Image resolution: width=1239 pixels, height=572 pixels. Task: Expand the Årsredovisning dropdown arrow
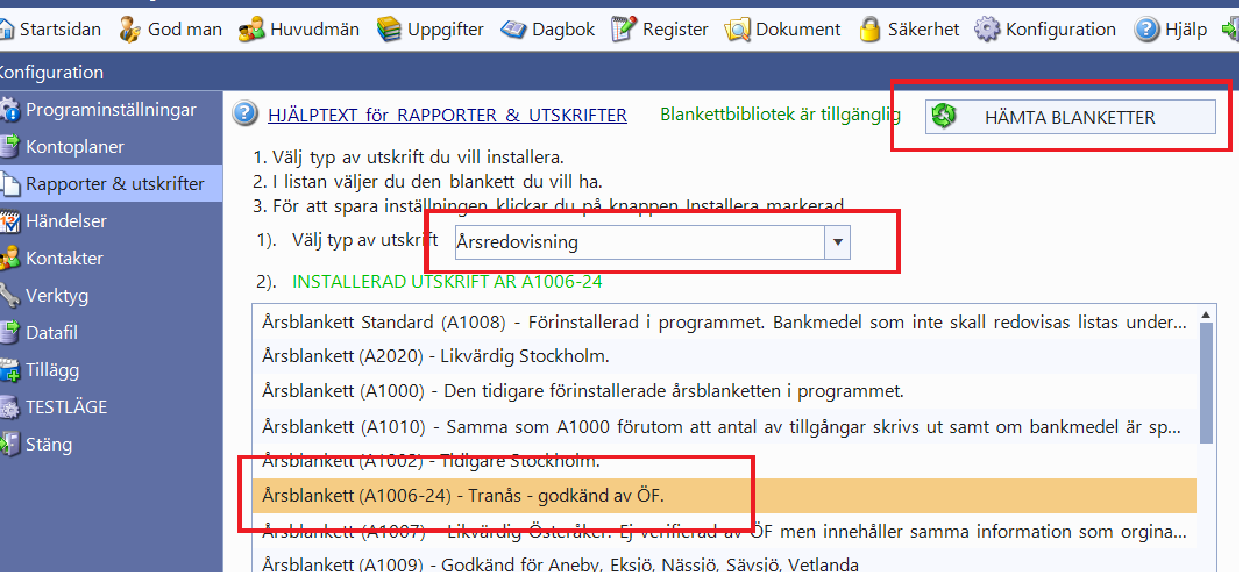pyautogui.click(x=837, y=242)
